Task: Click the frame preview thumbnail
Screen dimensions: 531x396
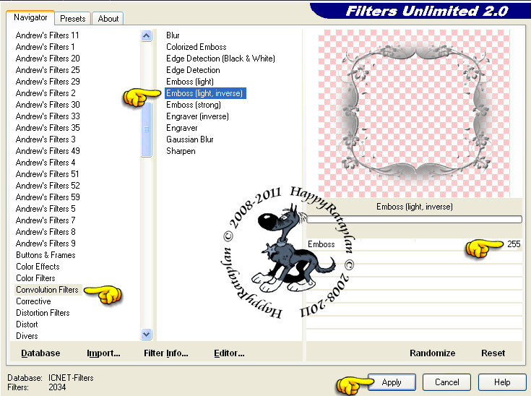Action: point(414,113)
